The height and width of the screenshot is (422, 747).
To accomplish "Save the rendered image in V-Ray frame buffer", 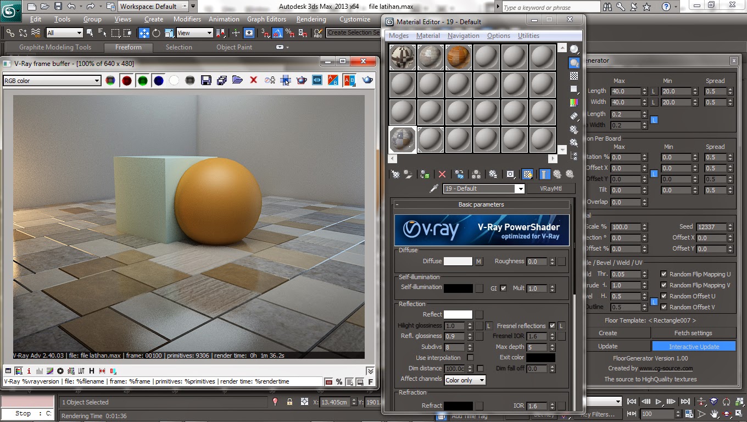I will pyautogui.click(x=206, y=80).
